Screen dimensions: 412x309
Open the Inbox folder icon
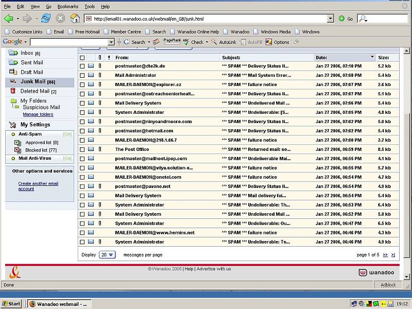point(13,53)
